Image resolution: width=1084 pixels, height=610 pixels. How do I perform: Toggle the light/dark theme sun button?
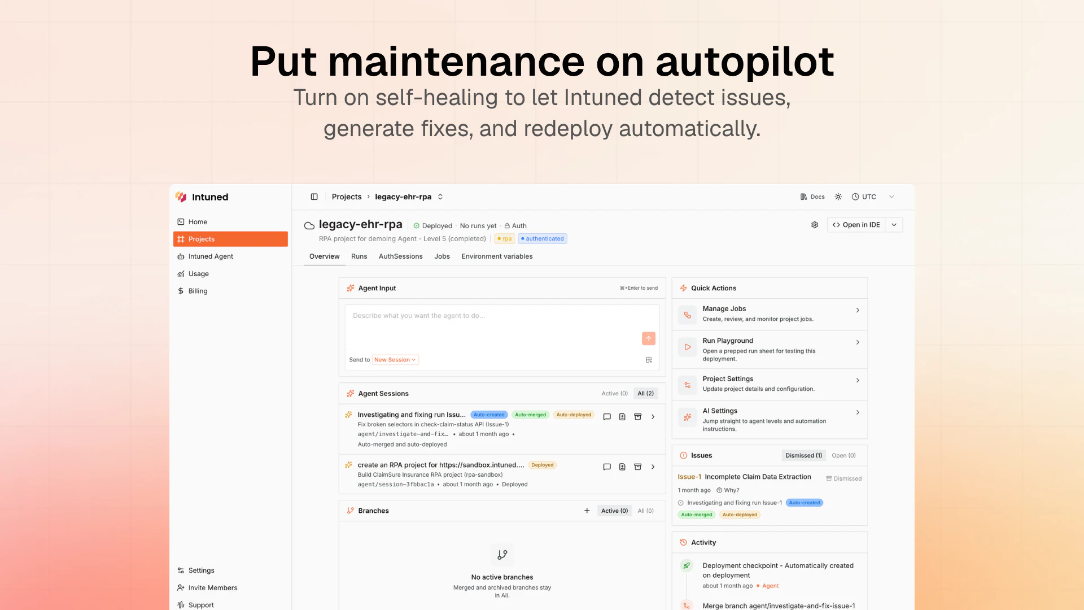click(838, 197)
